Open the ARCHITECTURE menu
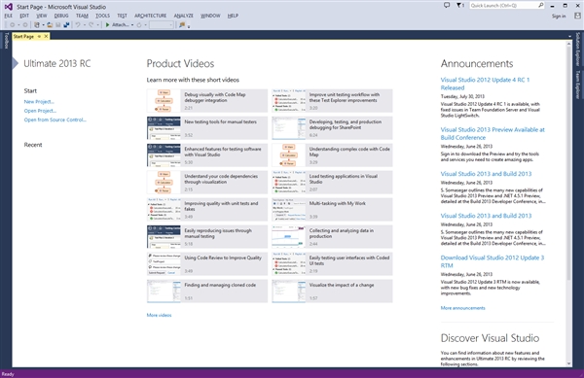This screenshot has width=584, height=378. pos(151,16)
